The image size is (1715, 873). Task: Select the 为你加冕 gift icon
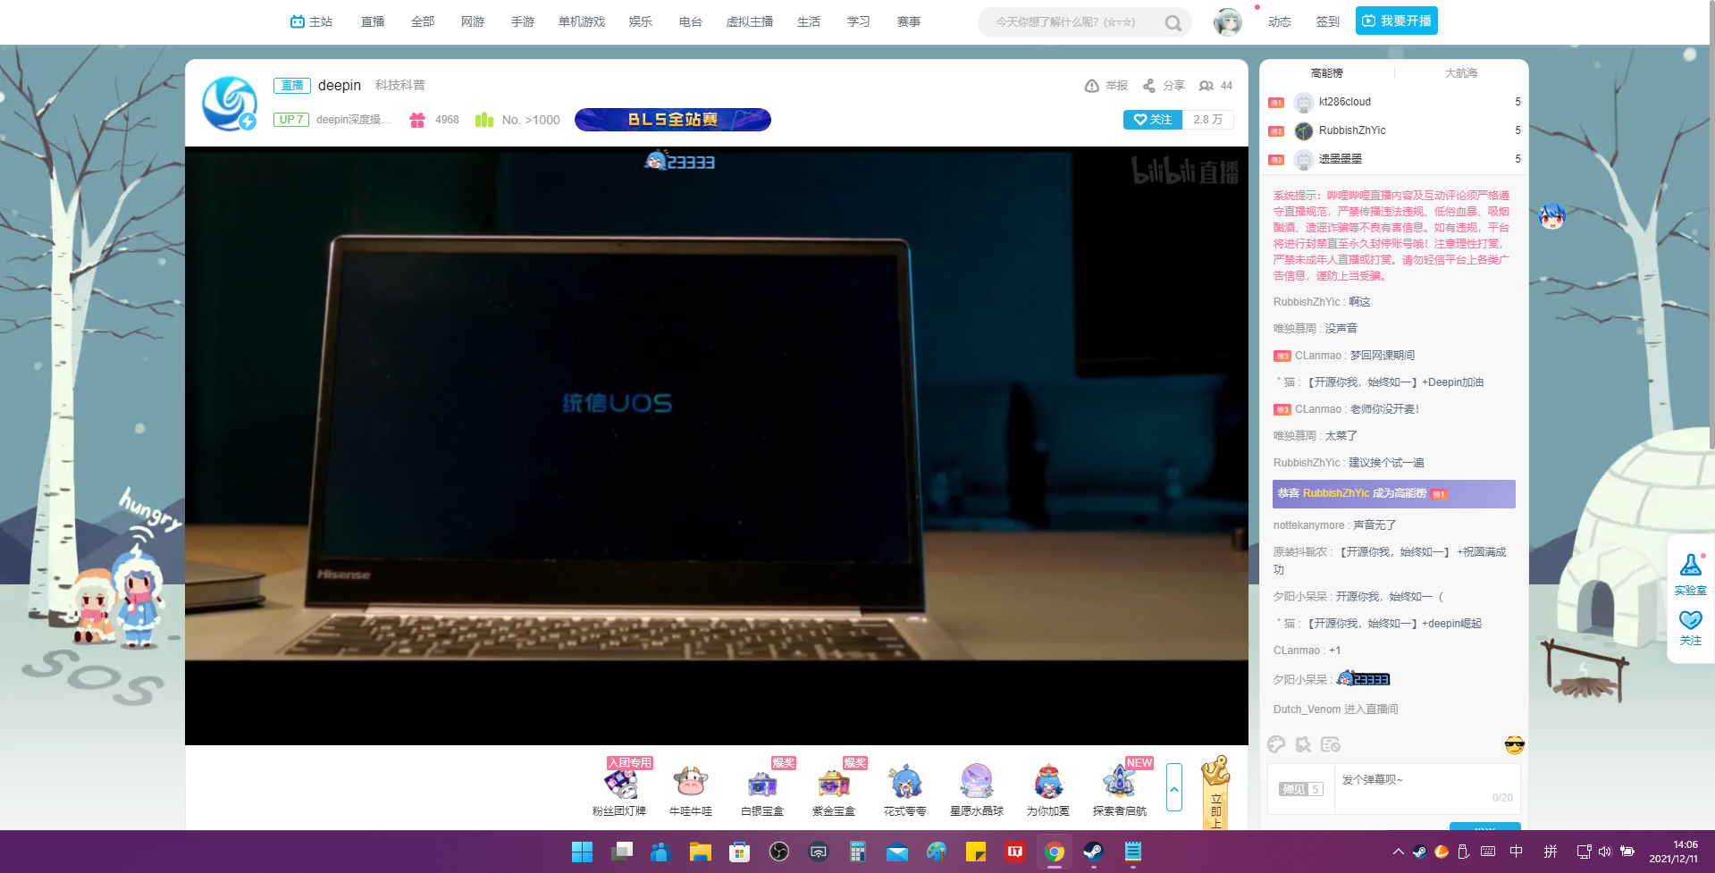(1048, 783)
